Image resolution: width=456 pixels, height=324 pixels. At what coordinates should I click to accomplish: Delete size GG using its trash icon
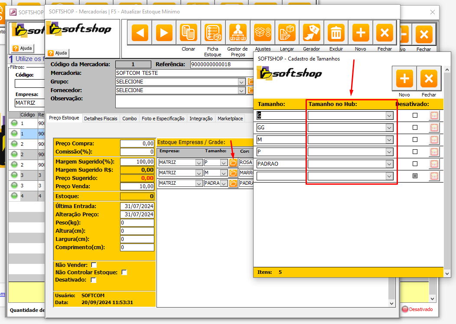434,128
